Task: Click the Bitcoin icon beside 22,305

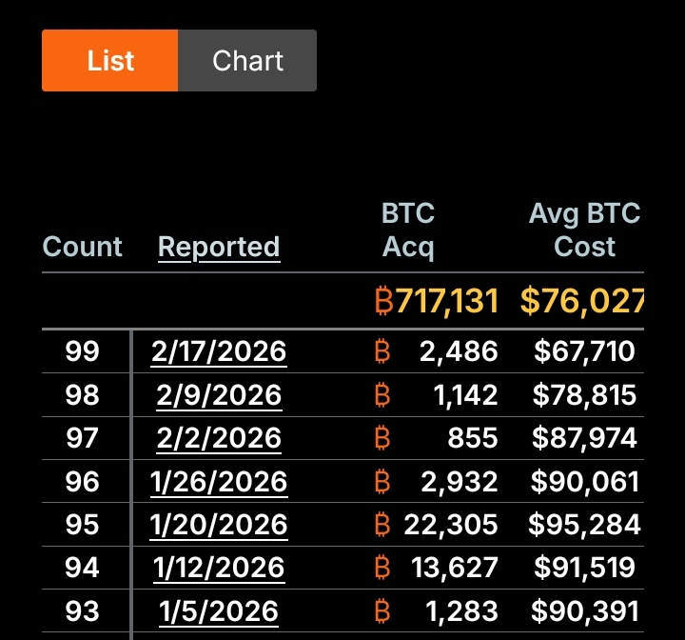Action: click(x=382, y=525)
